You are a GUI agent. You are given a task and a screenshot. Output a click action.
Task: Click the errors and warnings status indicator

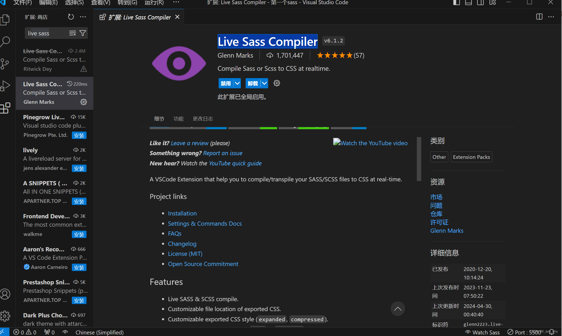click(x=25, y=332)
